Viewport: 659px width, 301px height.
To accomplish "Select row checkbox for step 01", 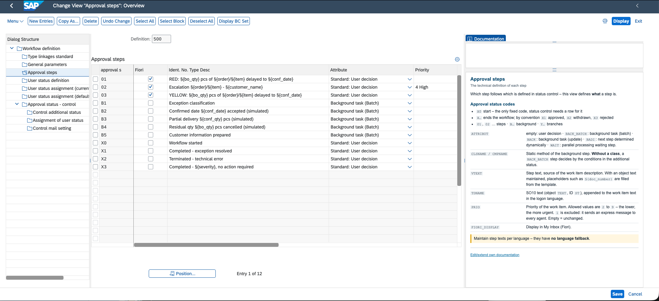I will click(95, 79).
